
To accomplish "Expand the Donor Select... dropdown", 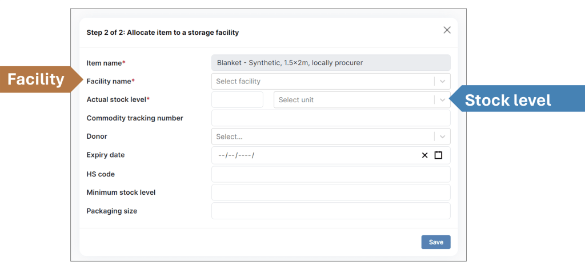I will tap(323, 137).
